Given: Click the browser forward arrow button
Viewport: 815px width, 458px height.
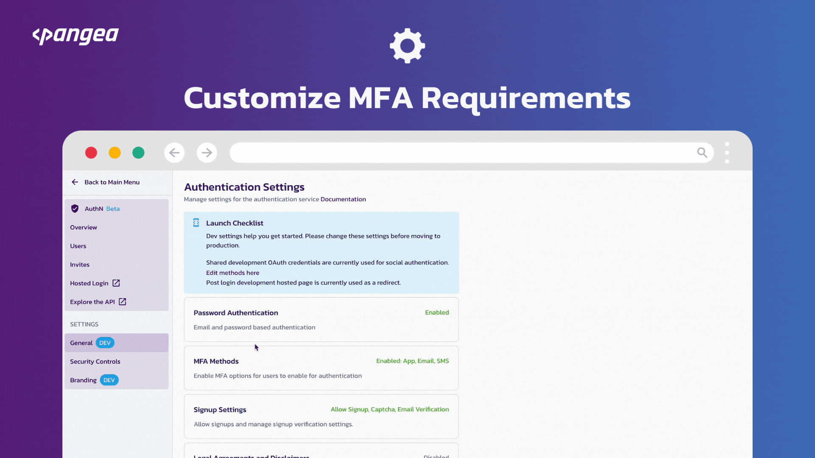Looking at the screenshot, I should pyautogui.click(x=207, y=153).
